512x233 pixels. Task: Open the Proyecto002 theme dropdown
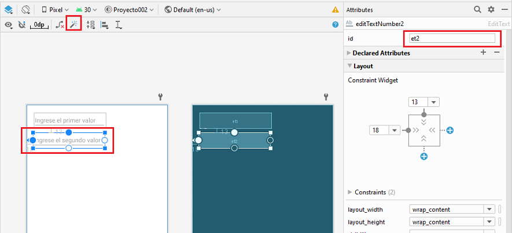130,10
